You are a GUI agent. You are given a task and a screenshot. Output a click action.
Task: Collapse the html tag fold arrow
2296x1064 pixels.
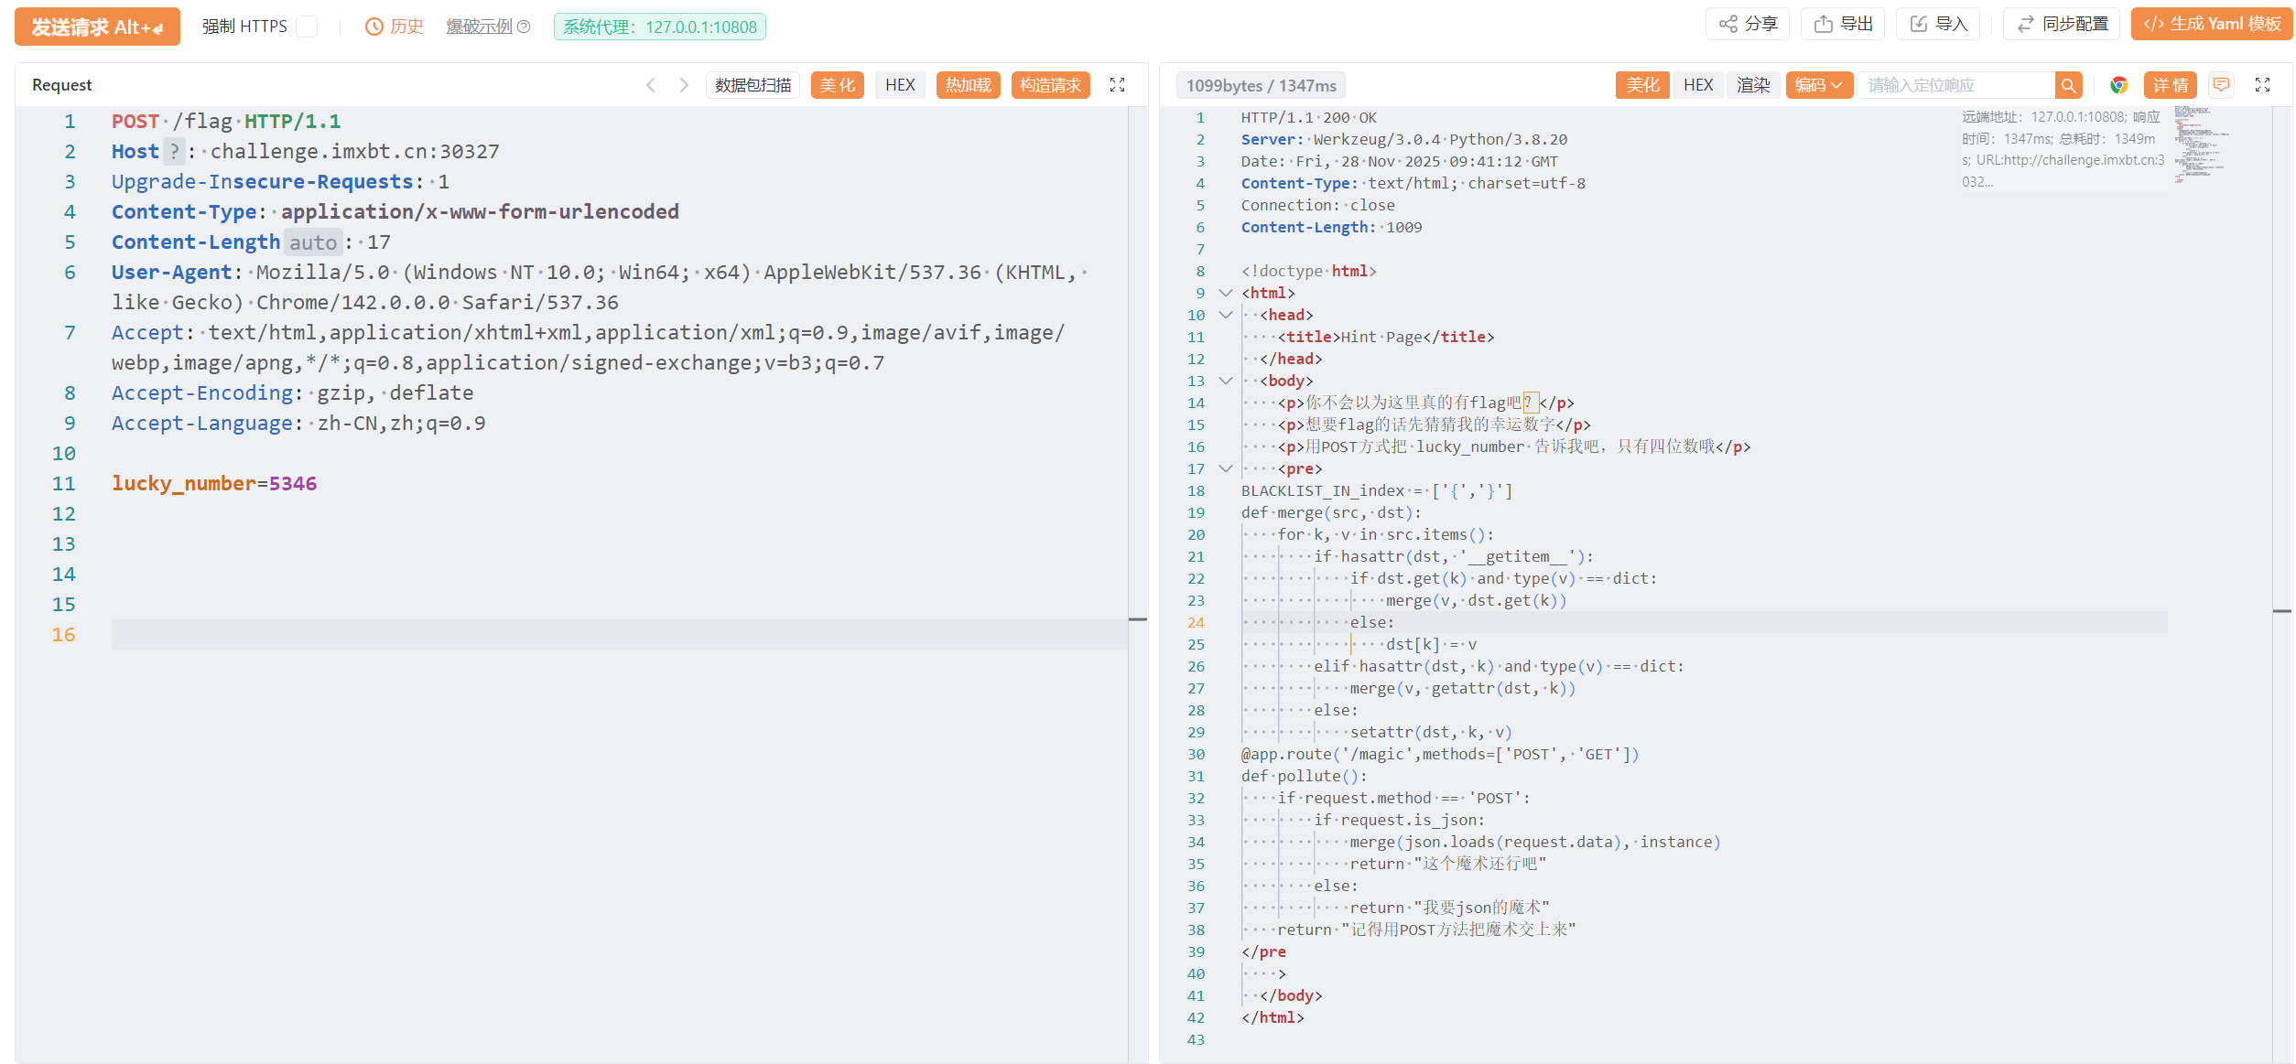(1226, 293)
